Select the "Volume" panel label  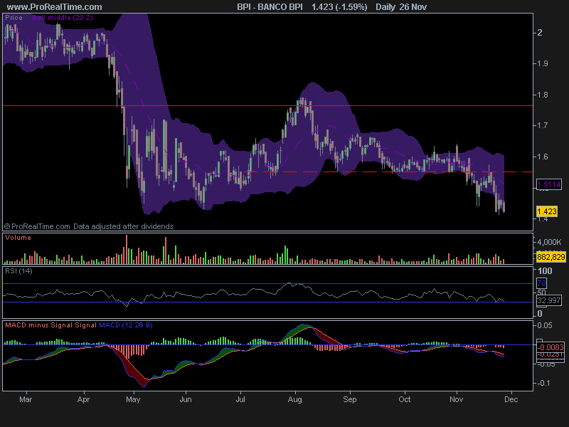click(18, 238)
